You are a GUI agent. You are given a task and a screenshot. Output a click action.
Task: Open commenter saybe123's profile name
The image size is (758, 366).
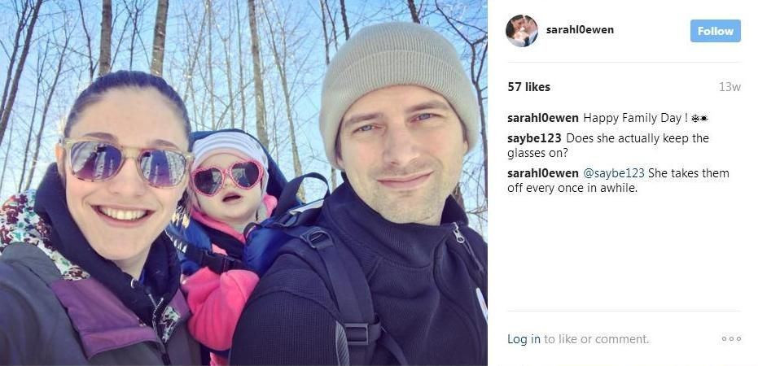pos(534,138)
